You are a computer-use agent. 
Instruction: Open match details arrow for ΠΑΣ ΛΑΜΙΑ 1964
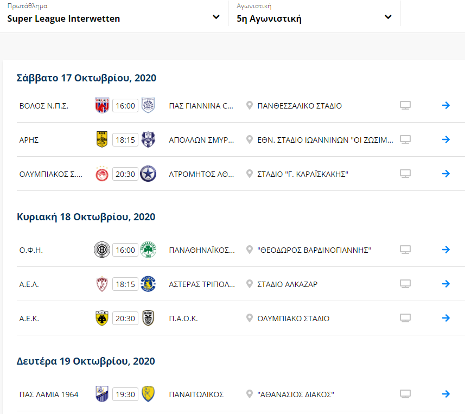(x=445, y=394)
